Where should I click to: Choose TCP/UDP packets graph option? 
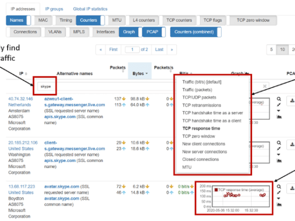[x=199, y=97]
